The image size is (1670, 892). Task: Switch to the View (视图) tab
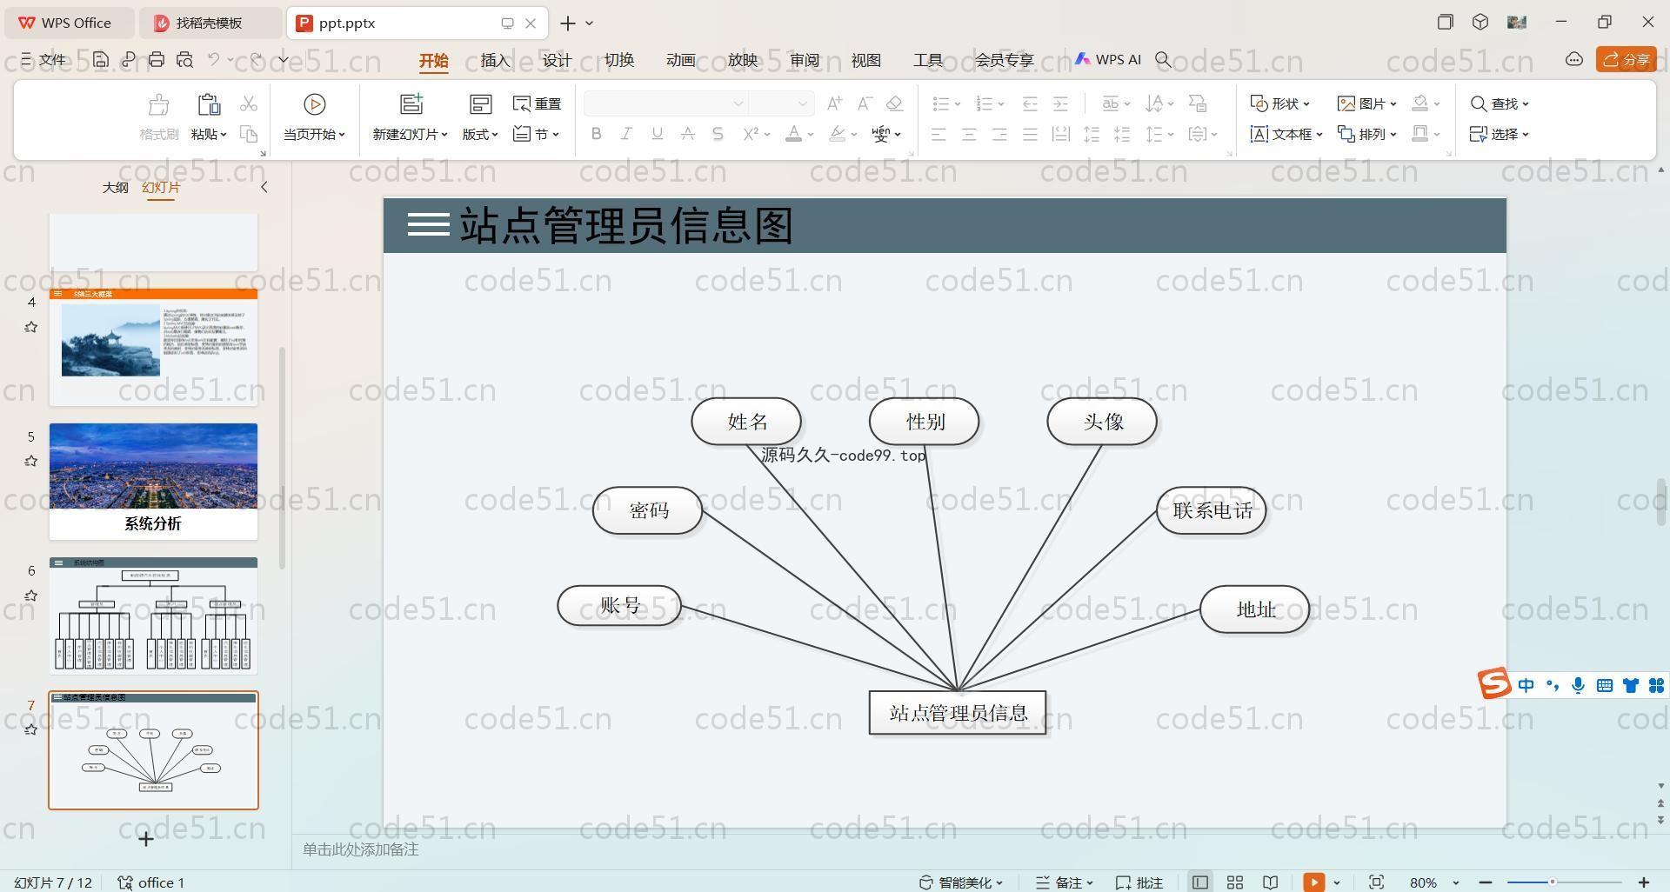866,60
